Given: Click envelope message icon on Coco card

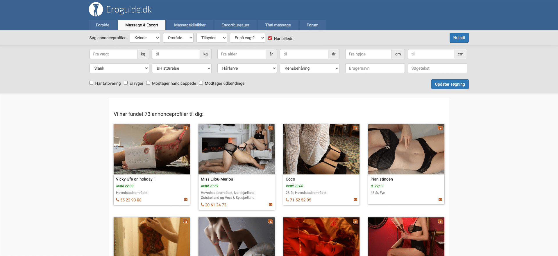Looking at the screenshot, I should pyautogui.click(x=355, y=199).
